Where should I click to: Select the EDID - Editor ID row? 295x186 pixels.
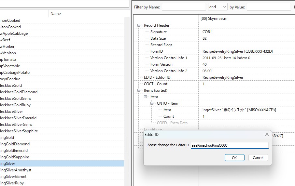[157, 77]
